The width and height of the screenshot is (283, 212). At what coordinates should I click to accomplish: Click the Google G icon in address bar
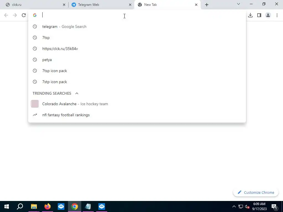tap(35, 15)
